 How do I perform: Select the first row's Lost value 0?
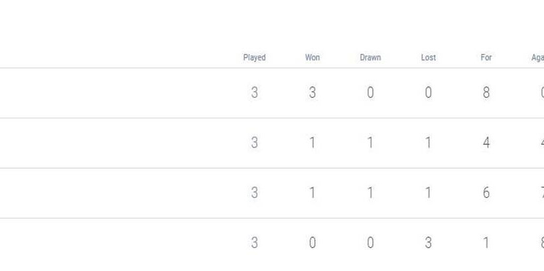[x=429, y=93]
